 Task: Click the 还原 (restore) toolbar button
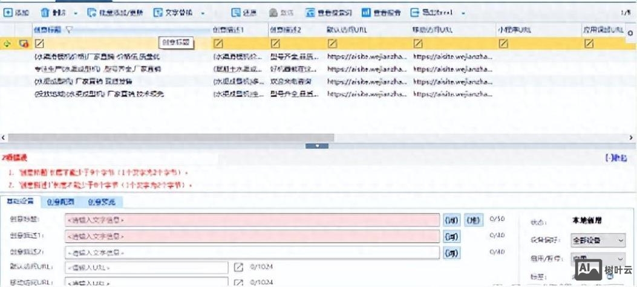(244, 13)
